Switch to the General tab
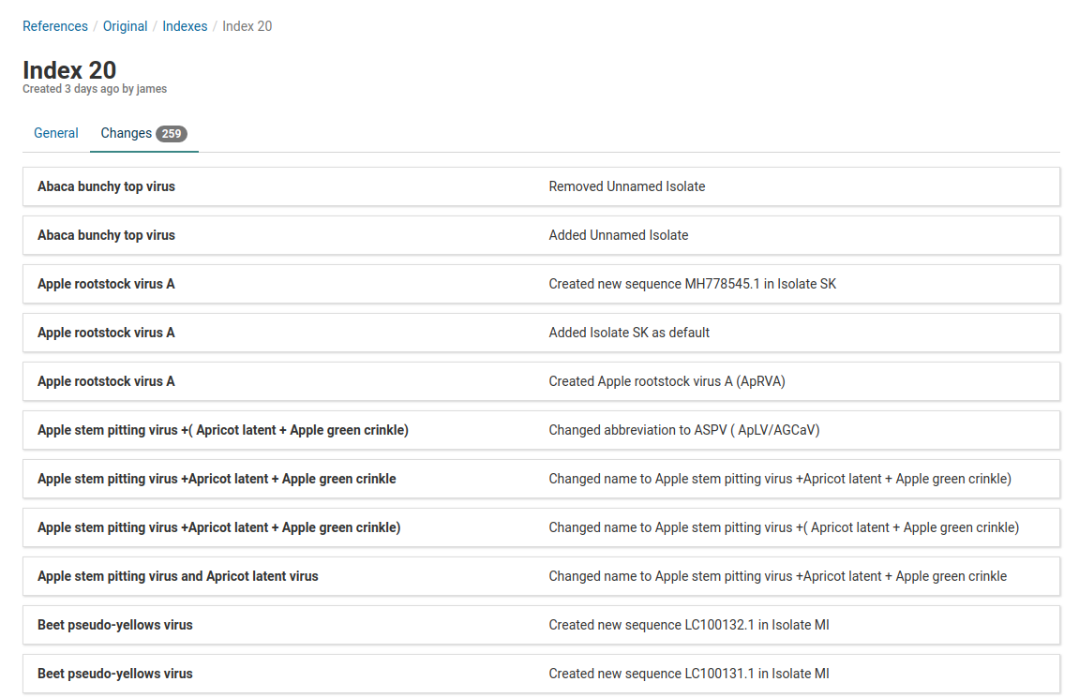 [56, 133]
